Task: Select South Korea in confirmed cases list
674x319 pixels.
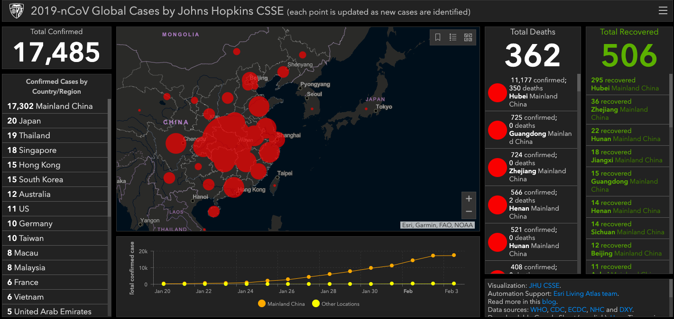Action: click(55, 179)
